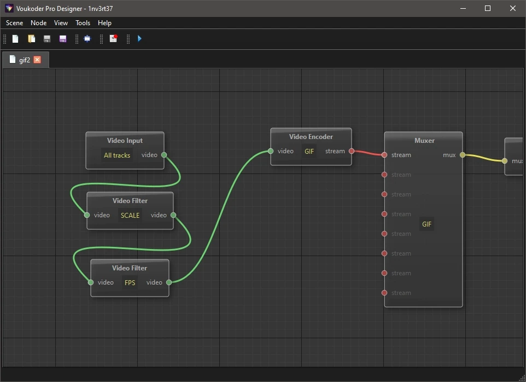Click the fifth stream input port on Muxer
Image resolution: width=526 pixels, height=382 pixels.
pyautogui.click(x=384, y=234)
